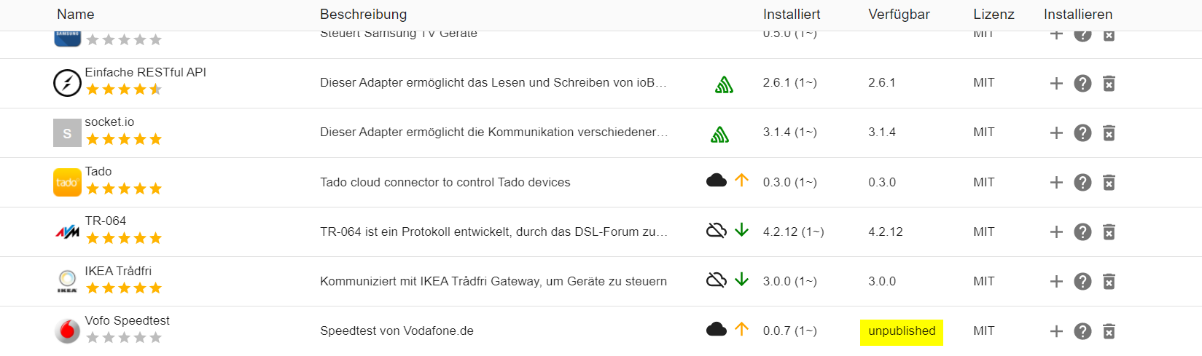
Task: Open the IKEA Trådfri adapter name
Action: [118, 271]
